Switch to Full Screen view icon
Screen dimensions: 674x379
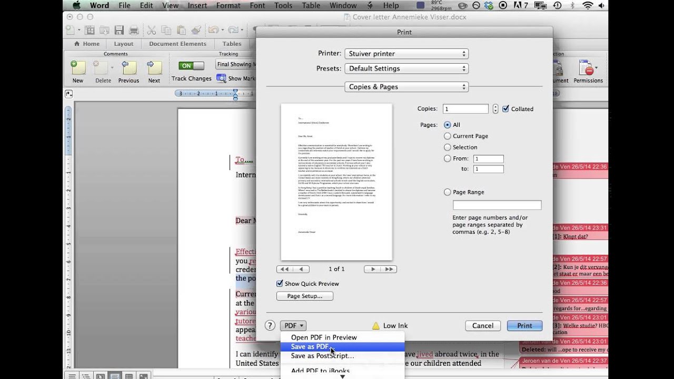(143, 376)
